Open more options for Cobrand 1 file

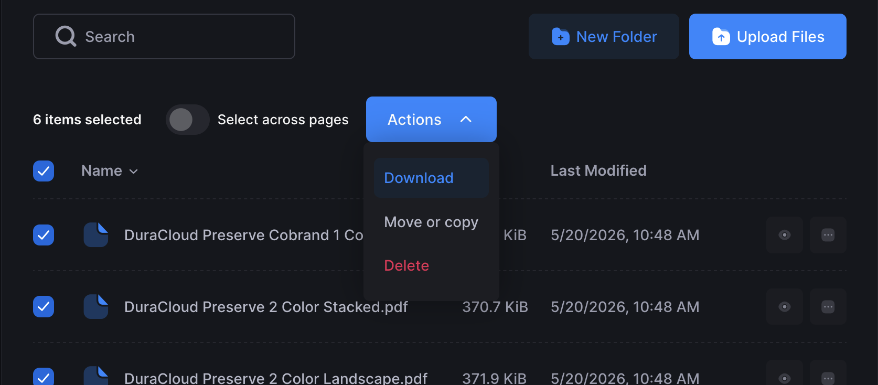coord(828,235)
